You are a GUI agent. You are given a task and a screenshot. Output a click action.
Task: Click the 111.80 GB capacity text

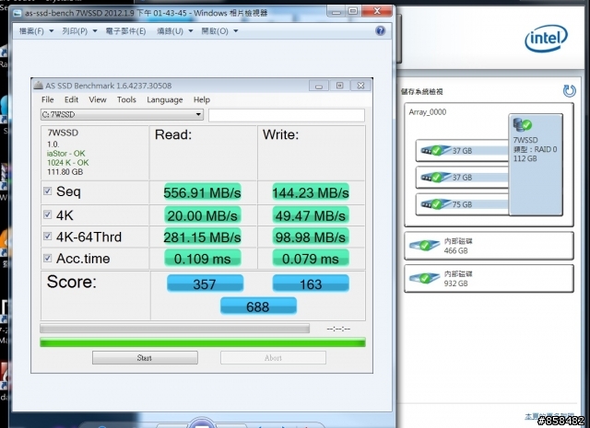click(x=65, y=172)
